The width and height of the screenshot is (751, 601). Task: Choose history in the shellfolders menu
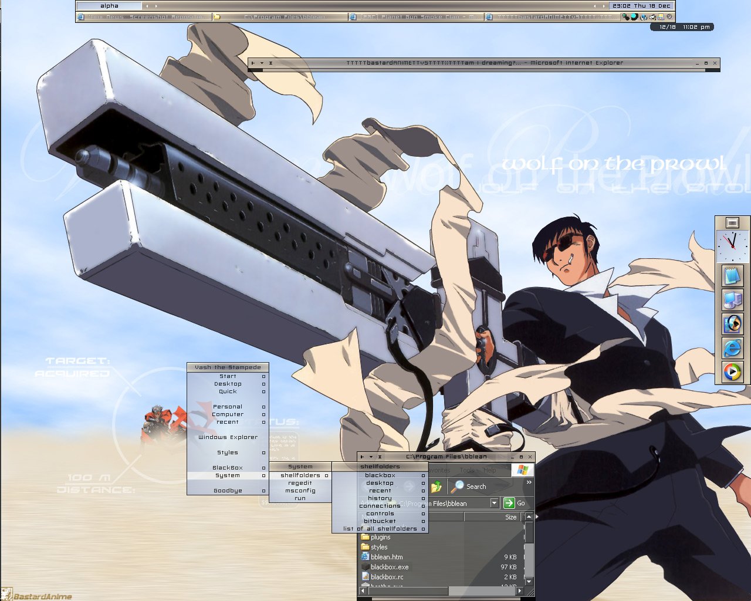tap(380, 498)
